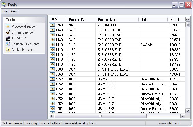
Task: Sort by the Process Name column header
Action: coord(117,20)
